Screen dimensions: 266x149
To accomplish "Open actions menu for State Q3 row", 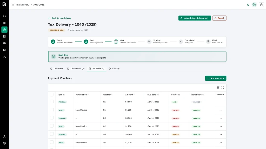I will pyautogui.click(x=221, y=143).
